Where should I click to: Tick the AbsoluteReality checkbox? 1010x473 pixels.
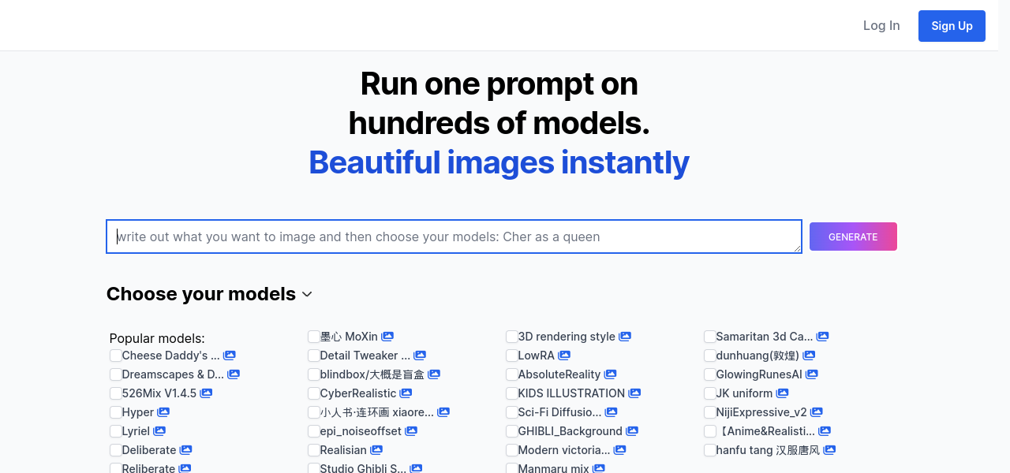512,374
